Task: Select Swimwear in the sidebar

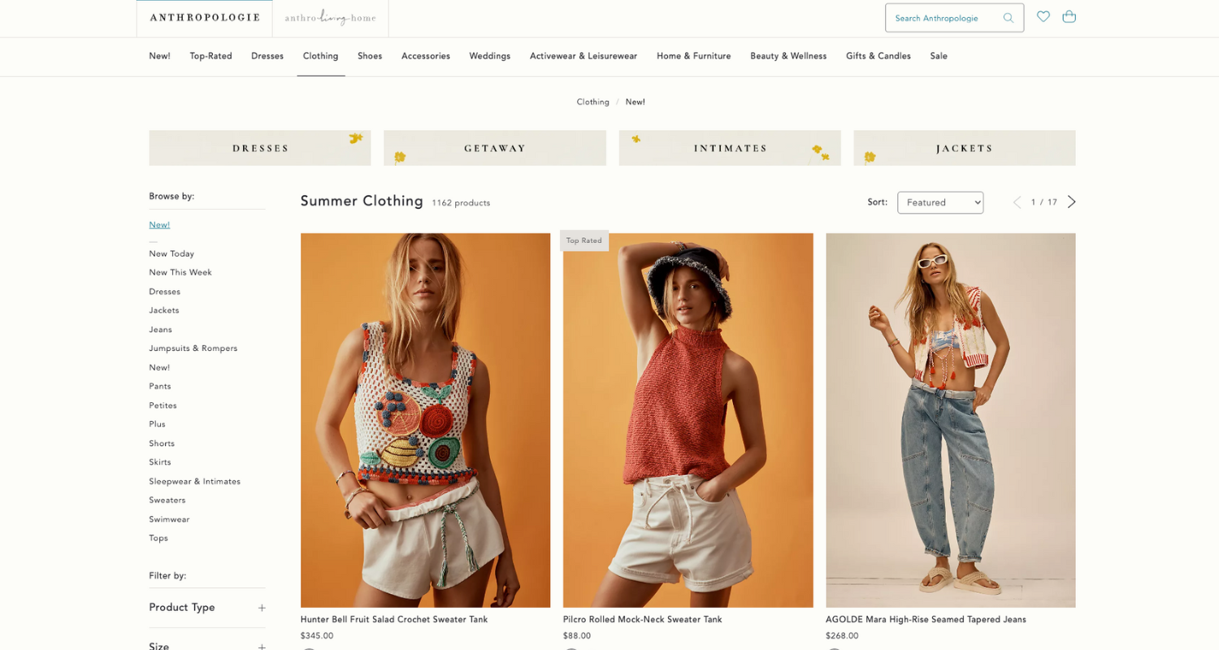Action: [x=169, y=519]
